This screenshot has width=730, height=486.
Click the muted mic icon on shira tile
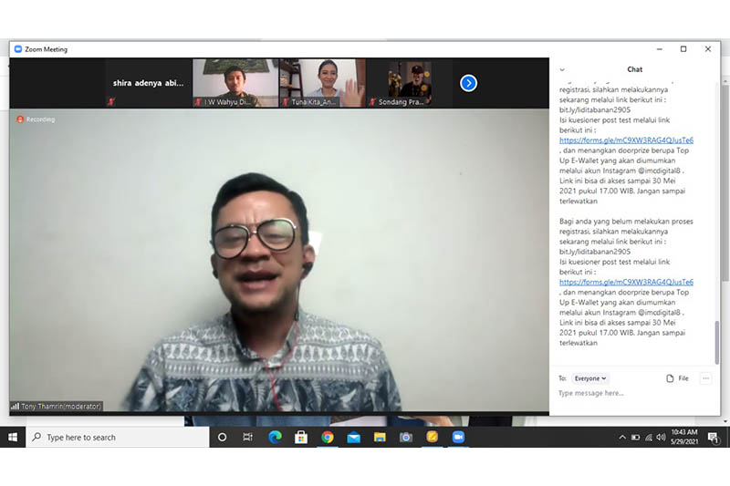pos(110,102)
